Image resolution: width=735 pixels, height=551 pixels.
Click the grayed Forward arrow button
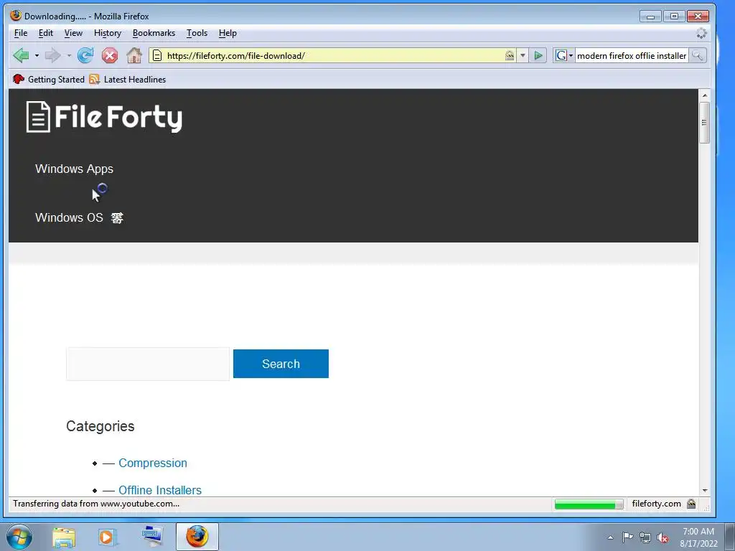(x=52, y=55)
